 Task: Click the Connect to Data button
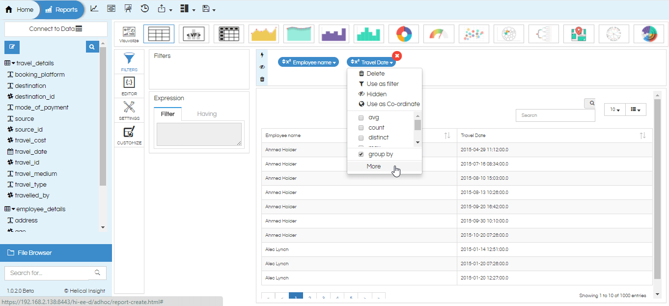click(56, 29)
